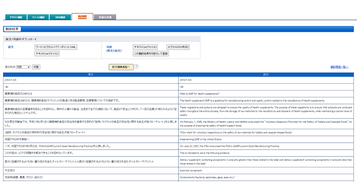Follow the 翻訳履歴一覧へ link
The height and width of the screenshot is (194, 357).
(339, 67)
